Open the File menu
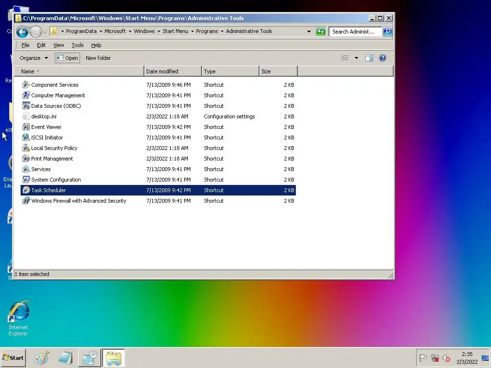The width and height of the screenshot is (491, 368). point(25,45)
